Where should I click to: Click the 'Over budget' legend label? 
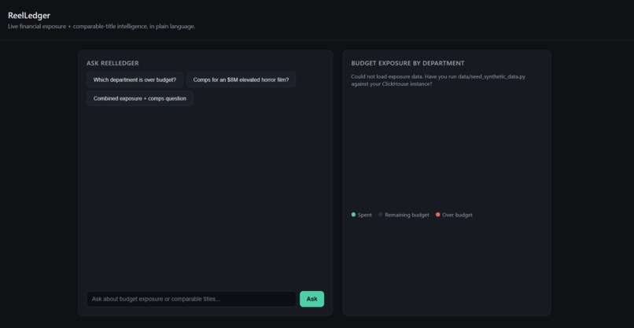pyautogui.click(x=457, y=216)
